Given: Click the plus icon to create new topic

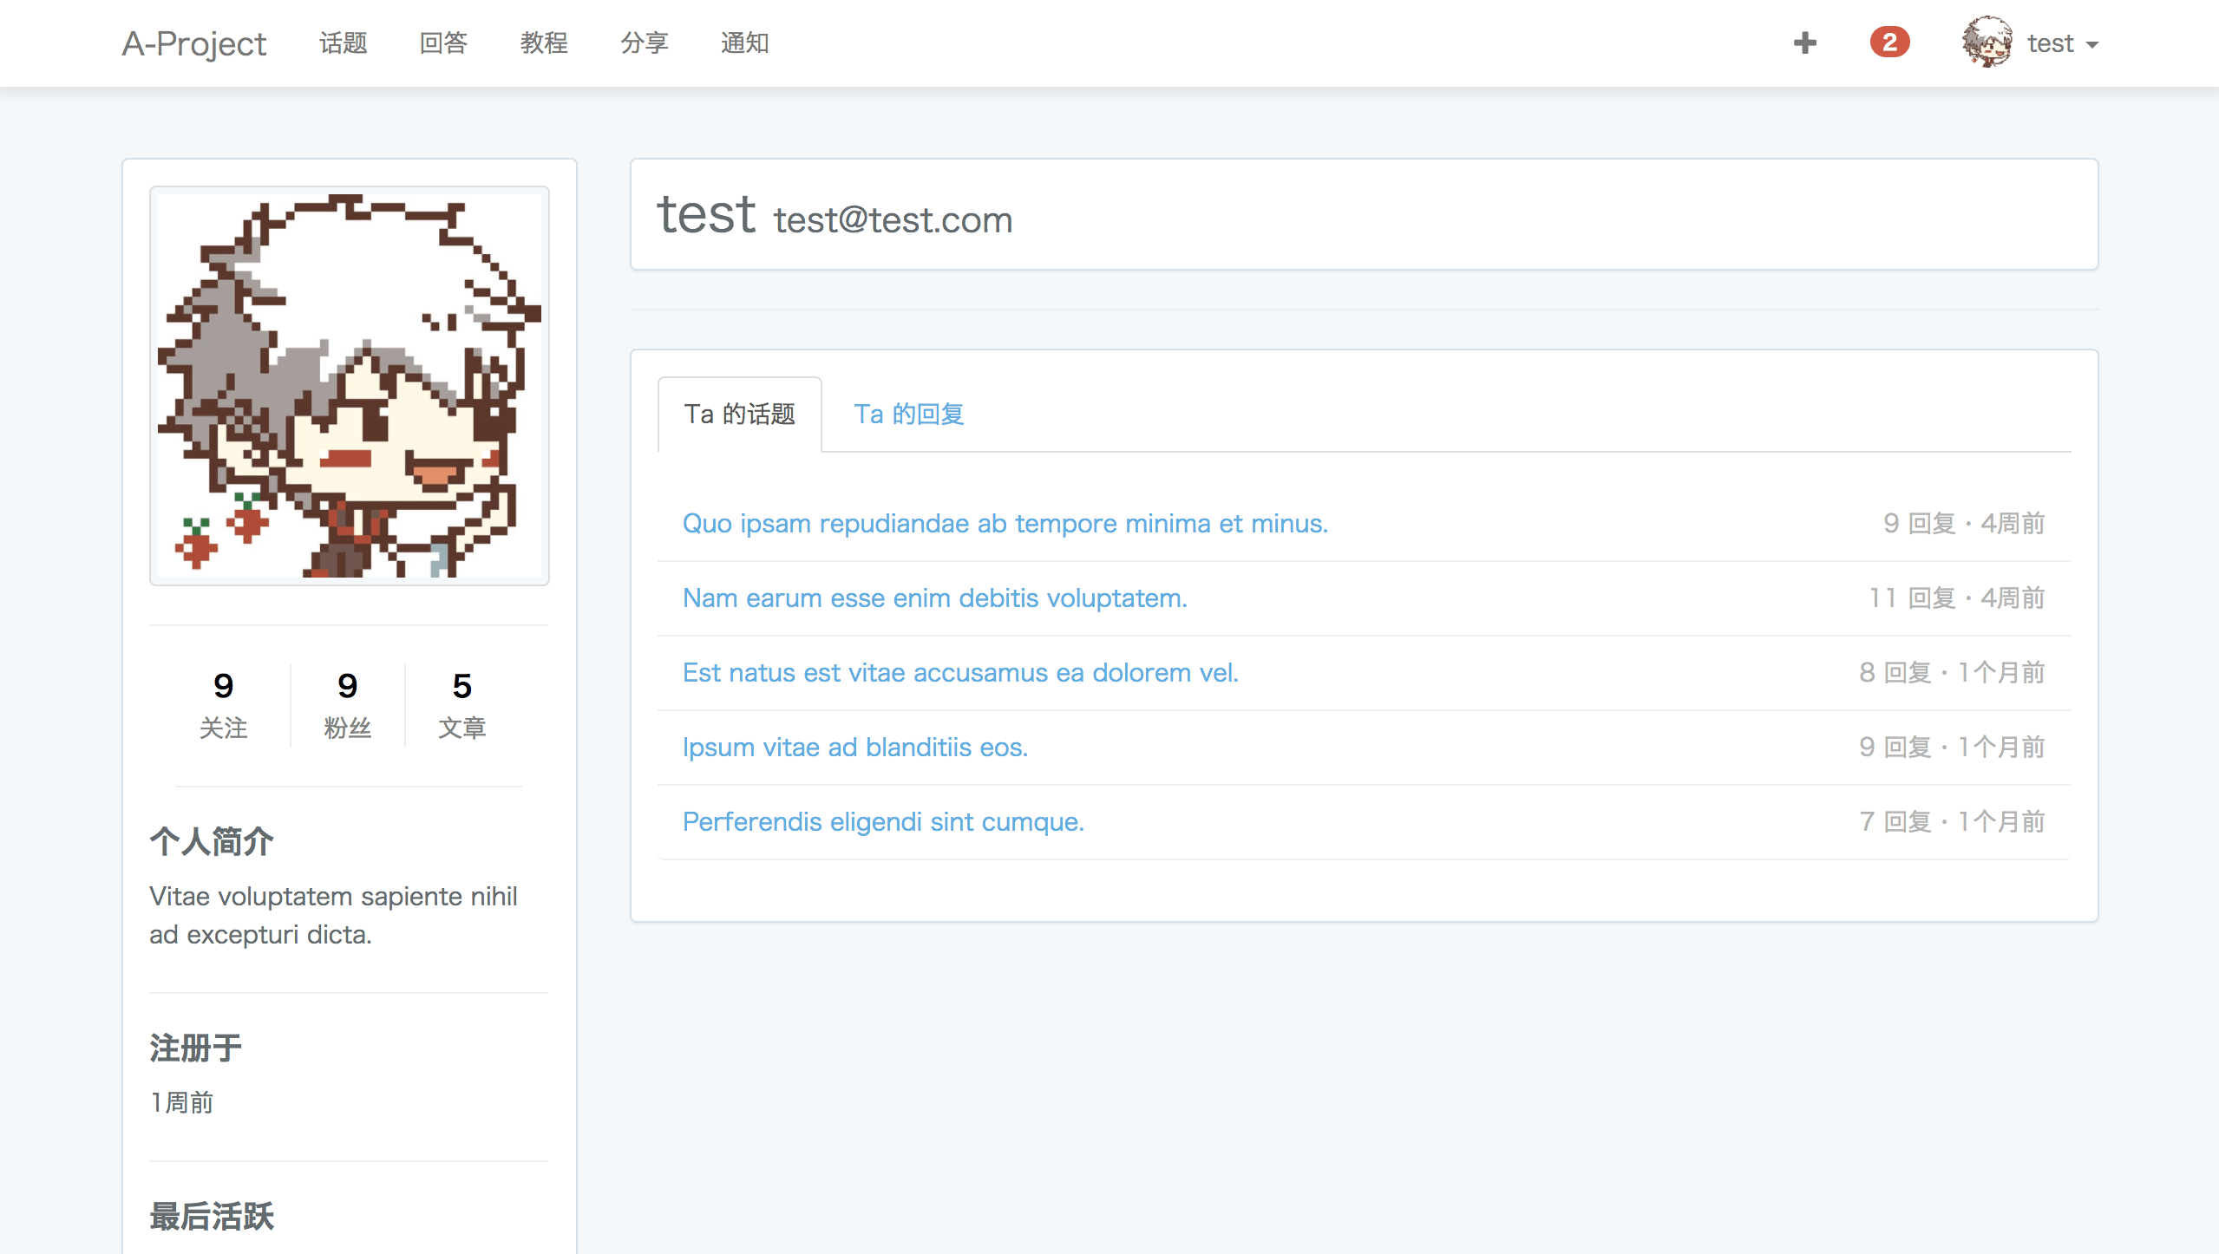Looking at the screenshot, I should [1805, 42].
